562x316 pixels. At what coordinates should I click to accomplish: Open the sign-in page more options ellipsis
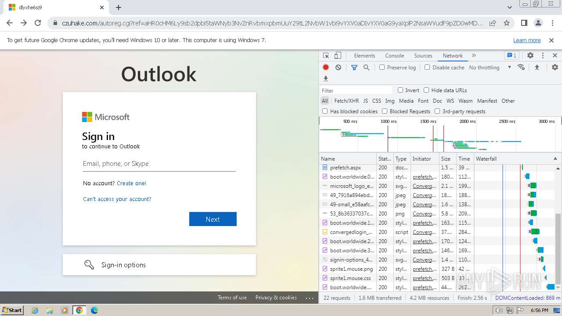(x=310, y=298)
